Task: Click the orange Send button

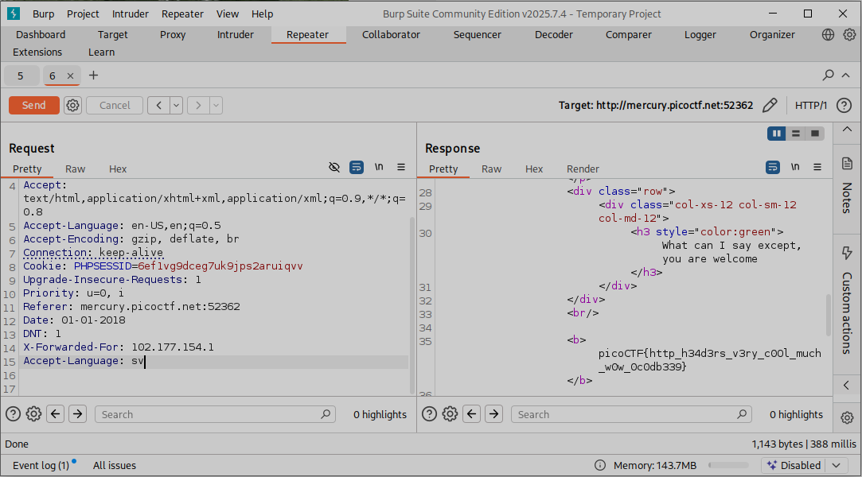Action: (x=33, y=105)
